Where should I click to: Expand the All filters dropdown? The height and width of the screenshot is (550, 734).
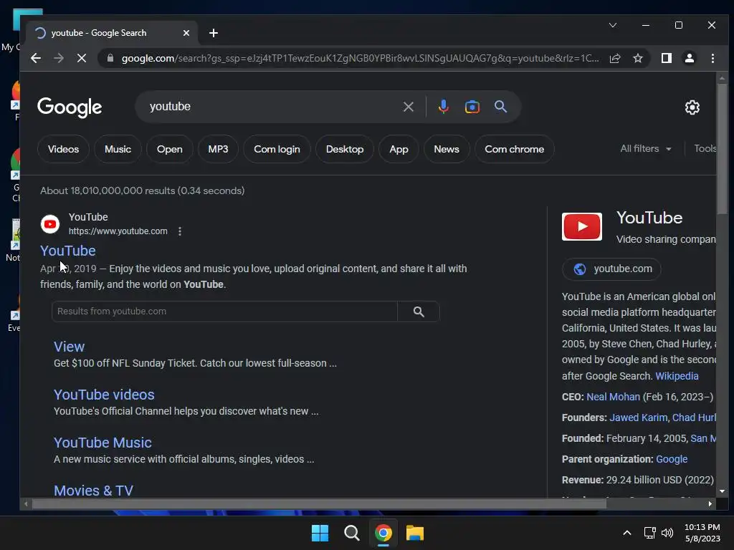[646, 149]
